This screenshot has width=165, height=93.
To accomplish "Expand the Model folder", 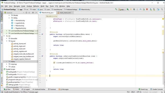I will tap(9, 16).
